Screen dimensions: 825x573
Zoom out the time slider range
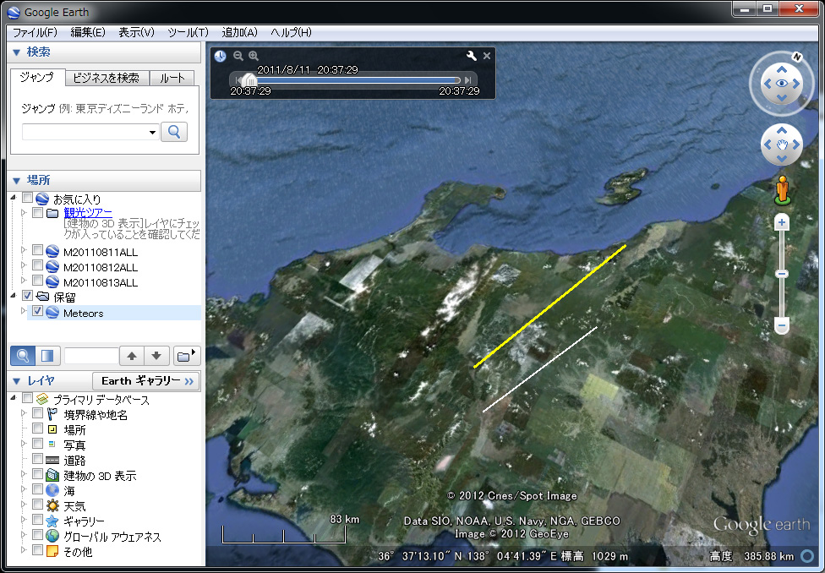click(238, 56)
